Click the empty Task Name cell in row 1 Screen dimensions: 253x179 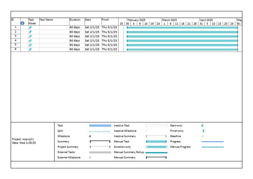click(54, 28)
